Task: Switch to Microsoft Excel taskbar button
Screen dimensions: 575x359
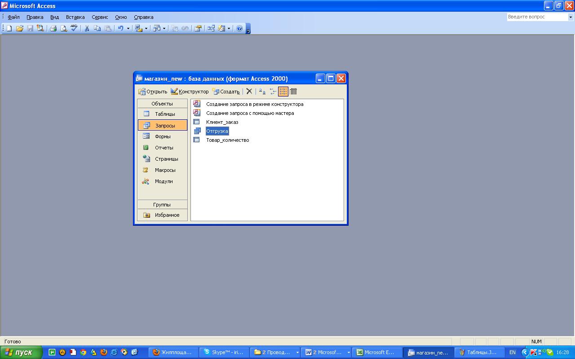Action: [376, 353]
